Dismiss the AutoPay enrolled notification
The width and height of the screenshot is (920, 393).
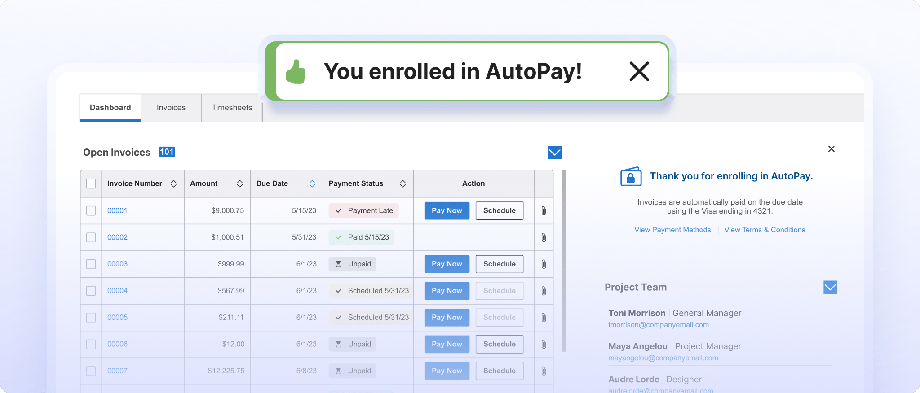pyautogui.click(x=639, y=71)
